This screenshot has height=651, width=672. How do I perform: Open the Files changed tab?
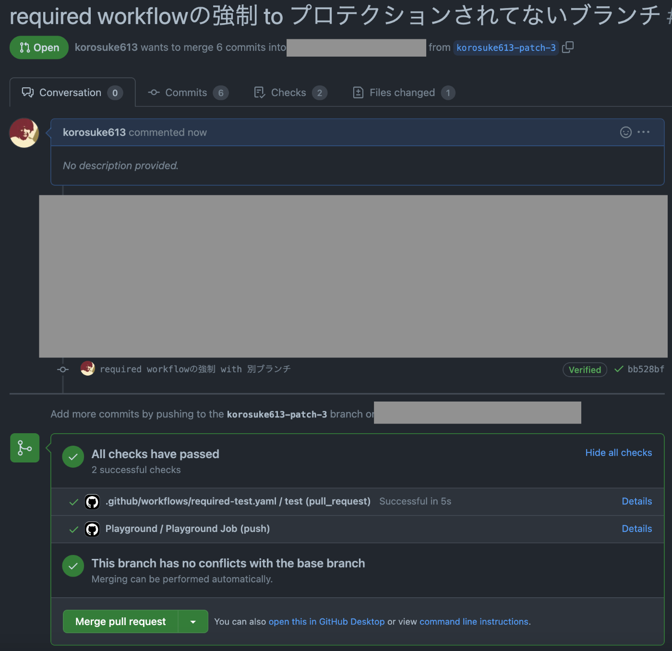click(404, 93)
